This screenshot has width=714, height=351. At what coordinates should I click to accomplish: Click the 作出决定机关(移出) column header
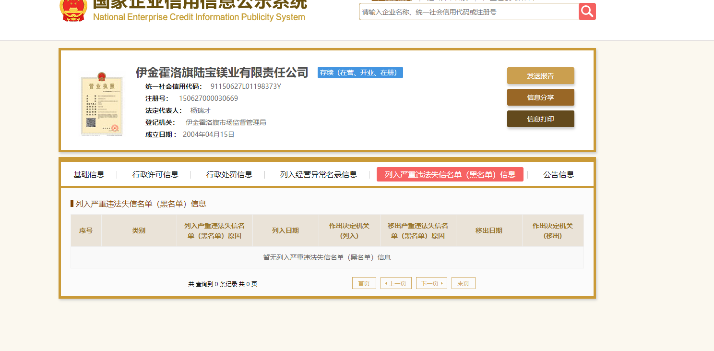tap(553, 230)
